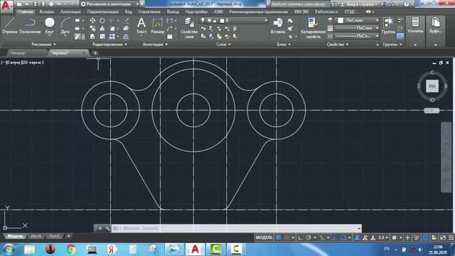
Task: Switch to the Параметризация tab
Action: (102, 12)
